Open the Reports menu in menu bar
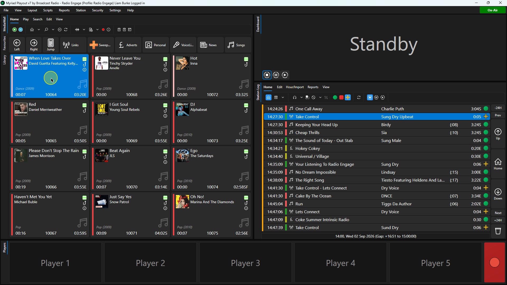Image resolution: width=507 pixels, height=285 pixels. 64,10
